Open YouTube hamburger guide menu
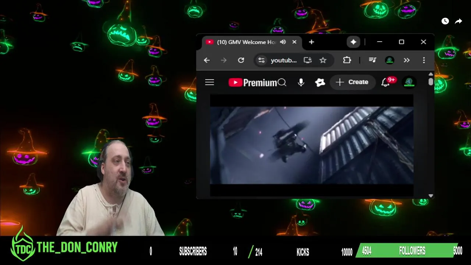This screenshot has height=265, width=471. [209, 82]
